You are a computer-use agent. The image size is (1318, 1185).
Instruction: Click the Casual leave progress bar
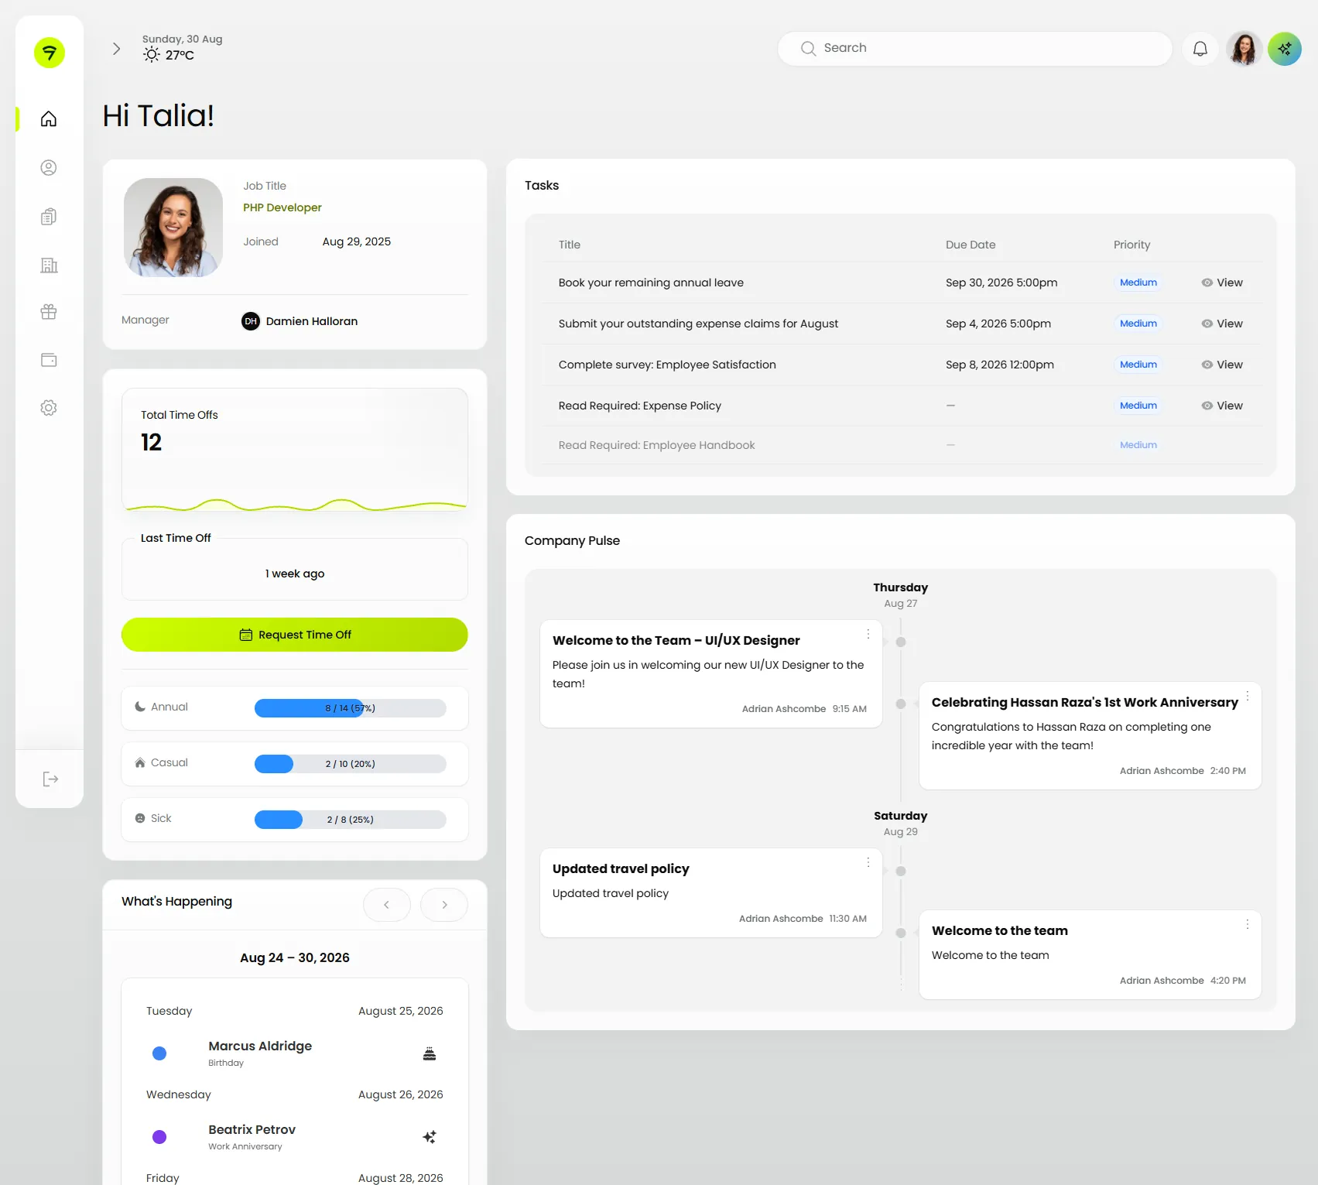351,764
